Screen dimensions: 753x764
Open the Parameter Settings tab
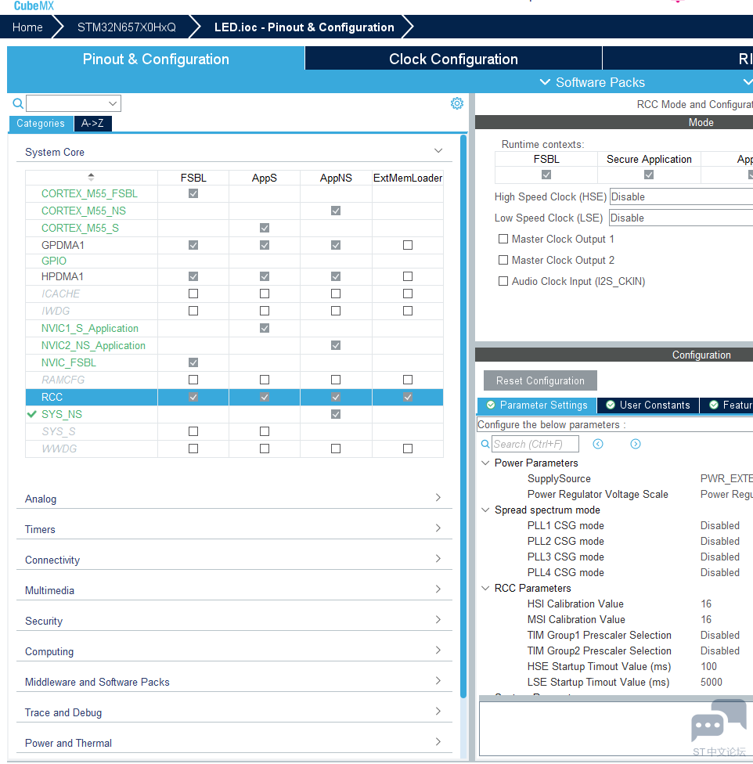[537, 405]
